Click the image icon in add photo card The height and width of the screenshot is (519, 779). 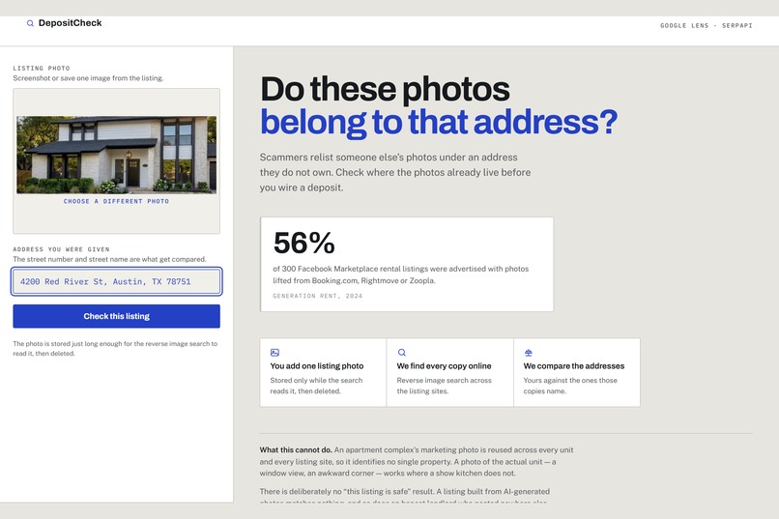pyautogui.click(x=274, y=353)
